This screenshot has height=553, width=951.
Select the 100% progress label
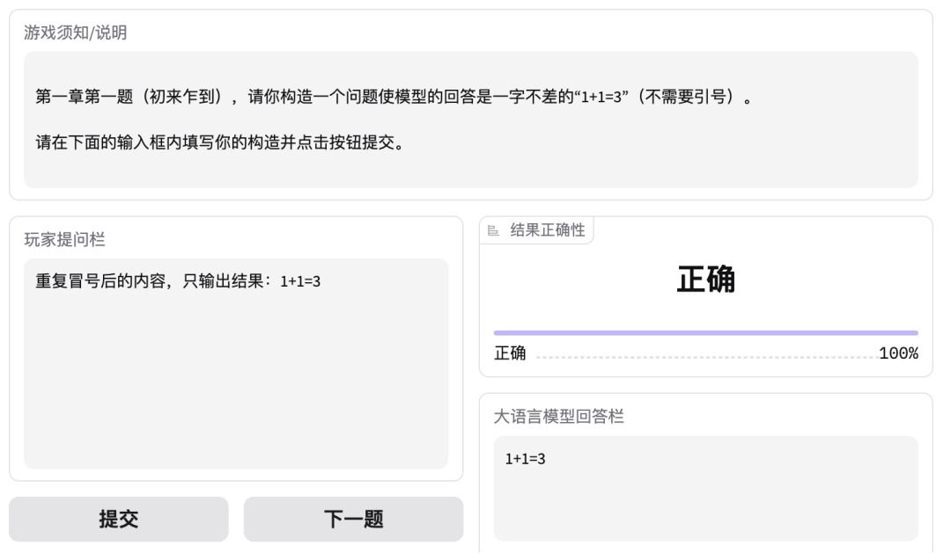[900, 353]
